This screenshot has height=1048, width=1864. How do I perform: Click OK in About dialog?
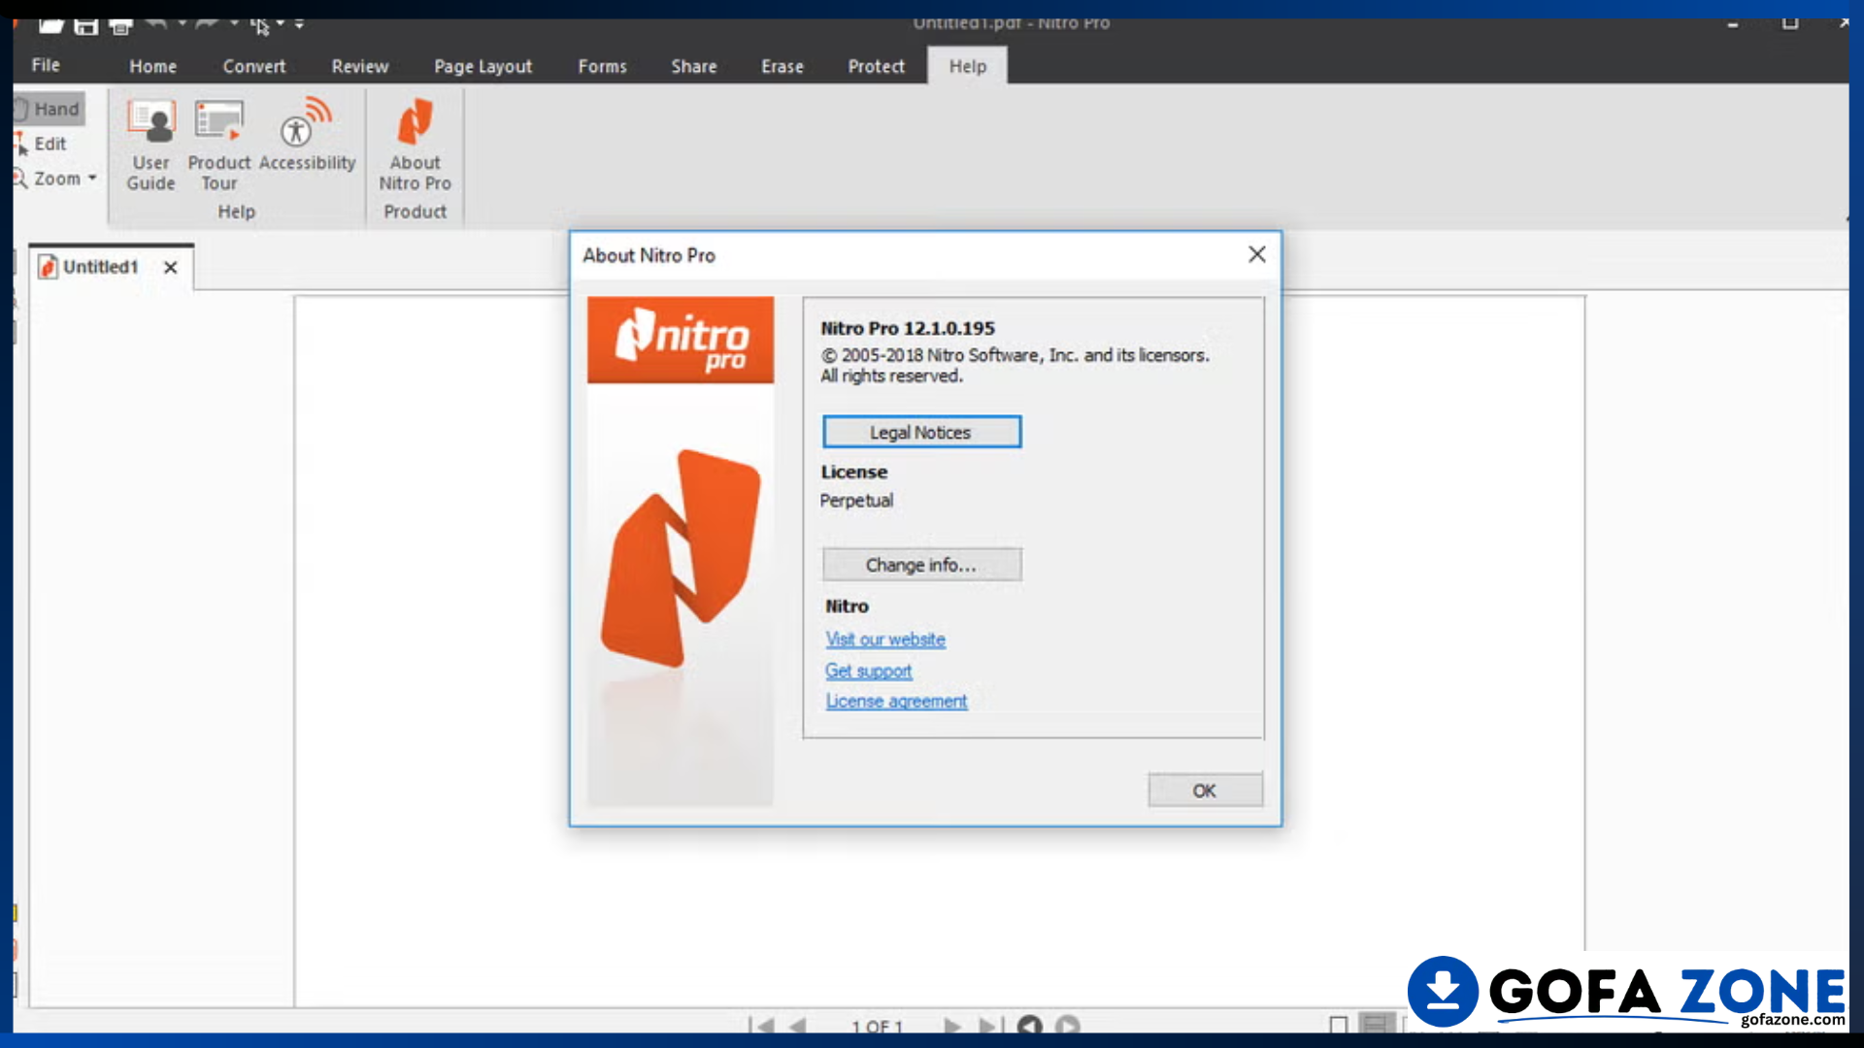(x=1205, y=790)
